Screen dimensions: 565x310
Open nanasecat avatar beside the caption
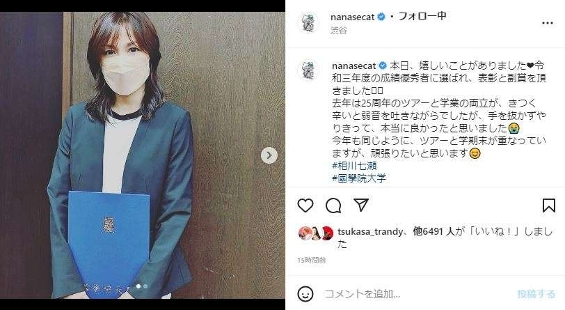click(x=308, y=70)
